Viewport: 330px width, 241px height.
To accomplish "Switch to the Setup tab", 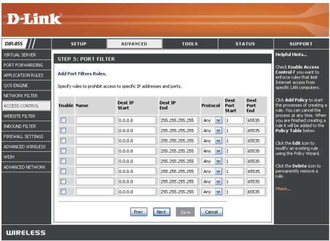I will pos(78,44).
